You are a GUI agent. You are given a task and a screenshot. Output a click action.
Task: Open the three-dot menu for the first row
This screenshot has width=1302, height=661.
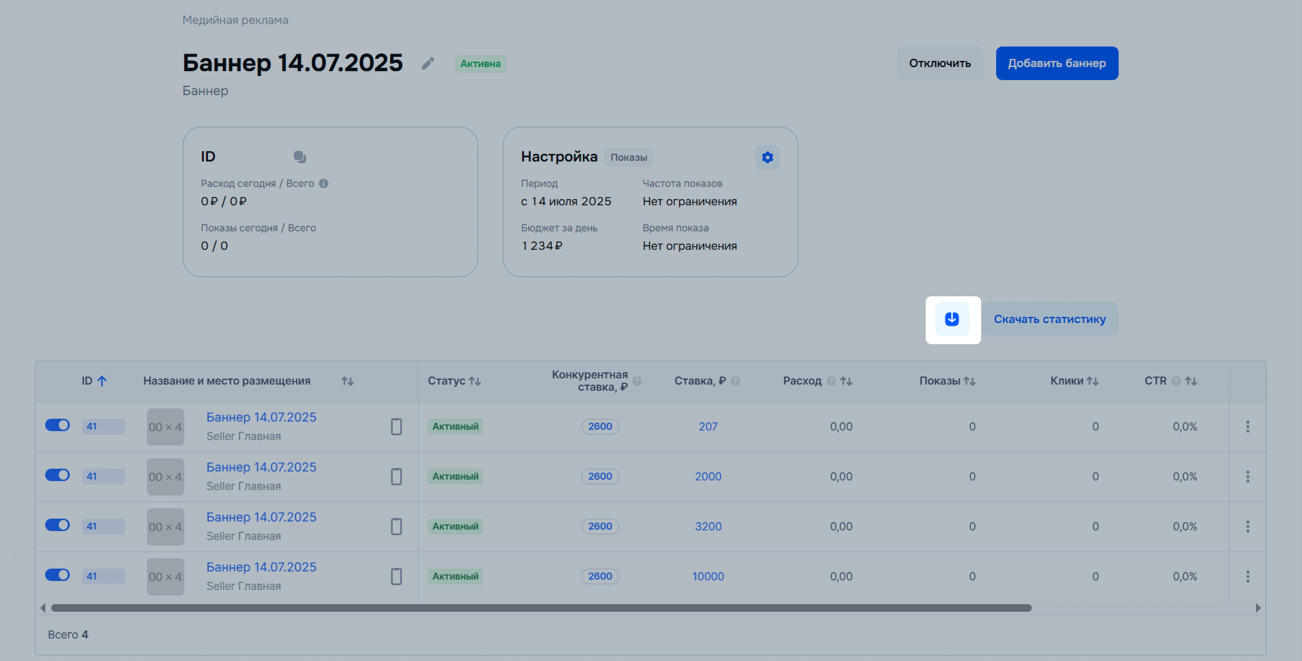pyautogui.click(x=1247, y=426)
